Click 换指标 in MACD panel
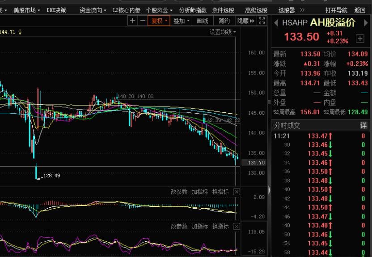The width and height of the screenshot is (372, 257). (x=220, y=192)
